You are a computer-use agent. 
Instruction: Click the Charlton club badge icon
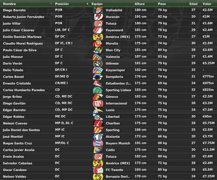pyautogui.click(x=98, y=123)
